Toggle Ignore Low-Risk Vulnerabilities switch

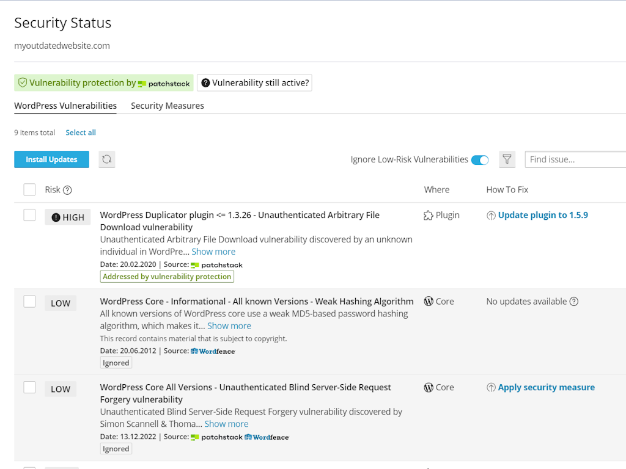coord(480,160)
